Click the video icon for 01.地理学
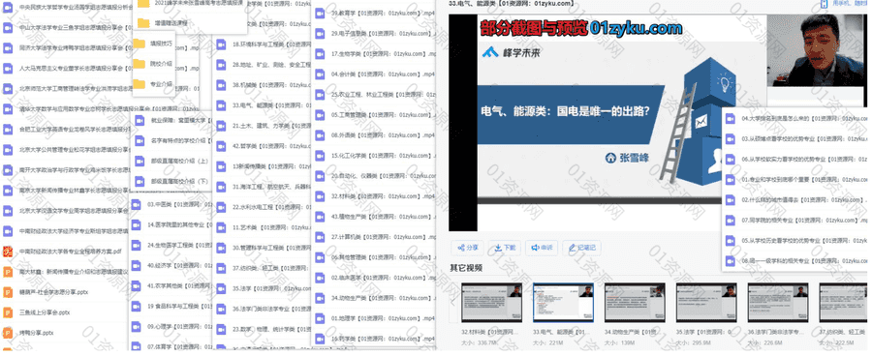Image resolution: width=872 pixels, height=356 pixels. (x=319, y=318)
